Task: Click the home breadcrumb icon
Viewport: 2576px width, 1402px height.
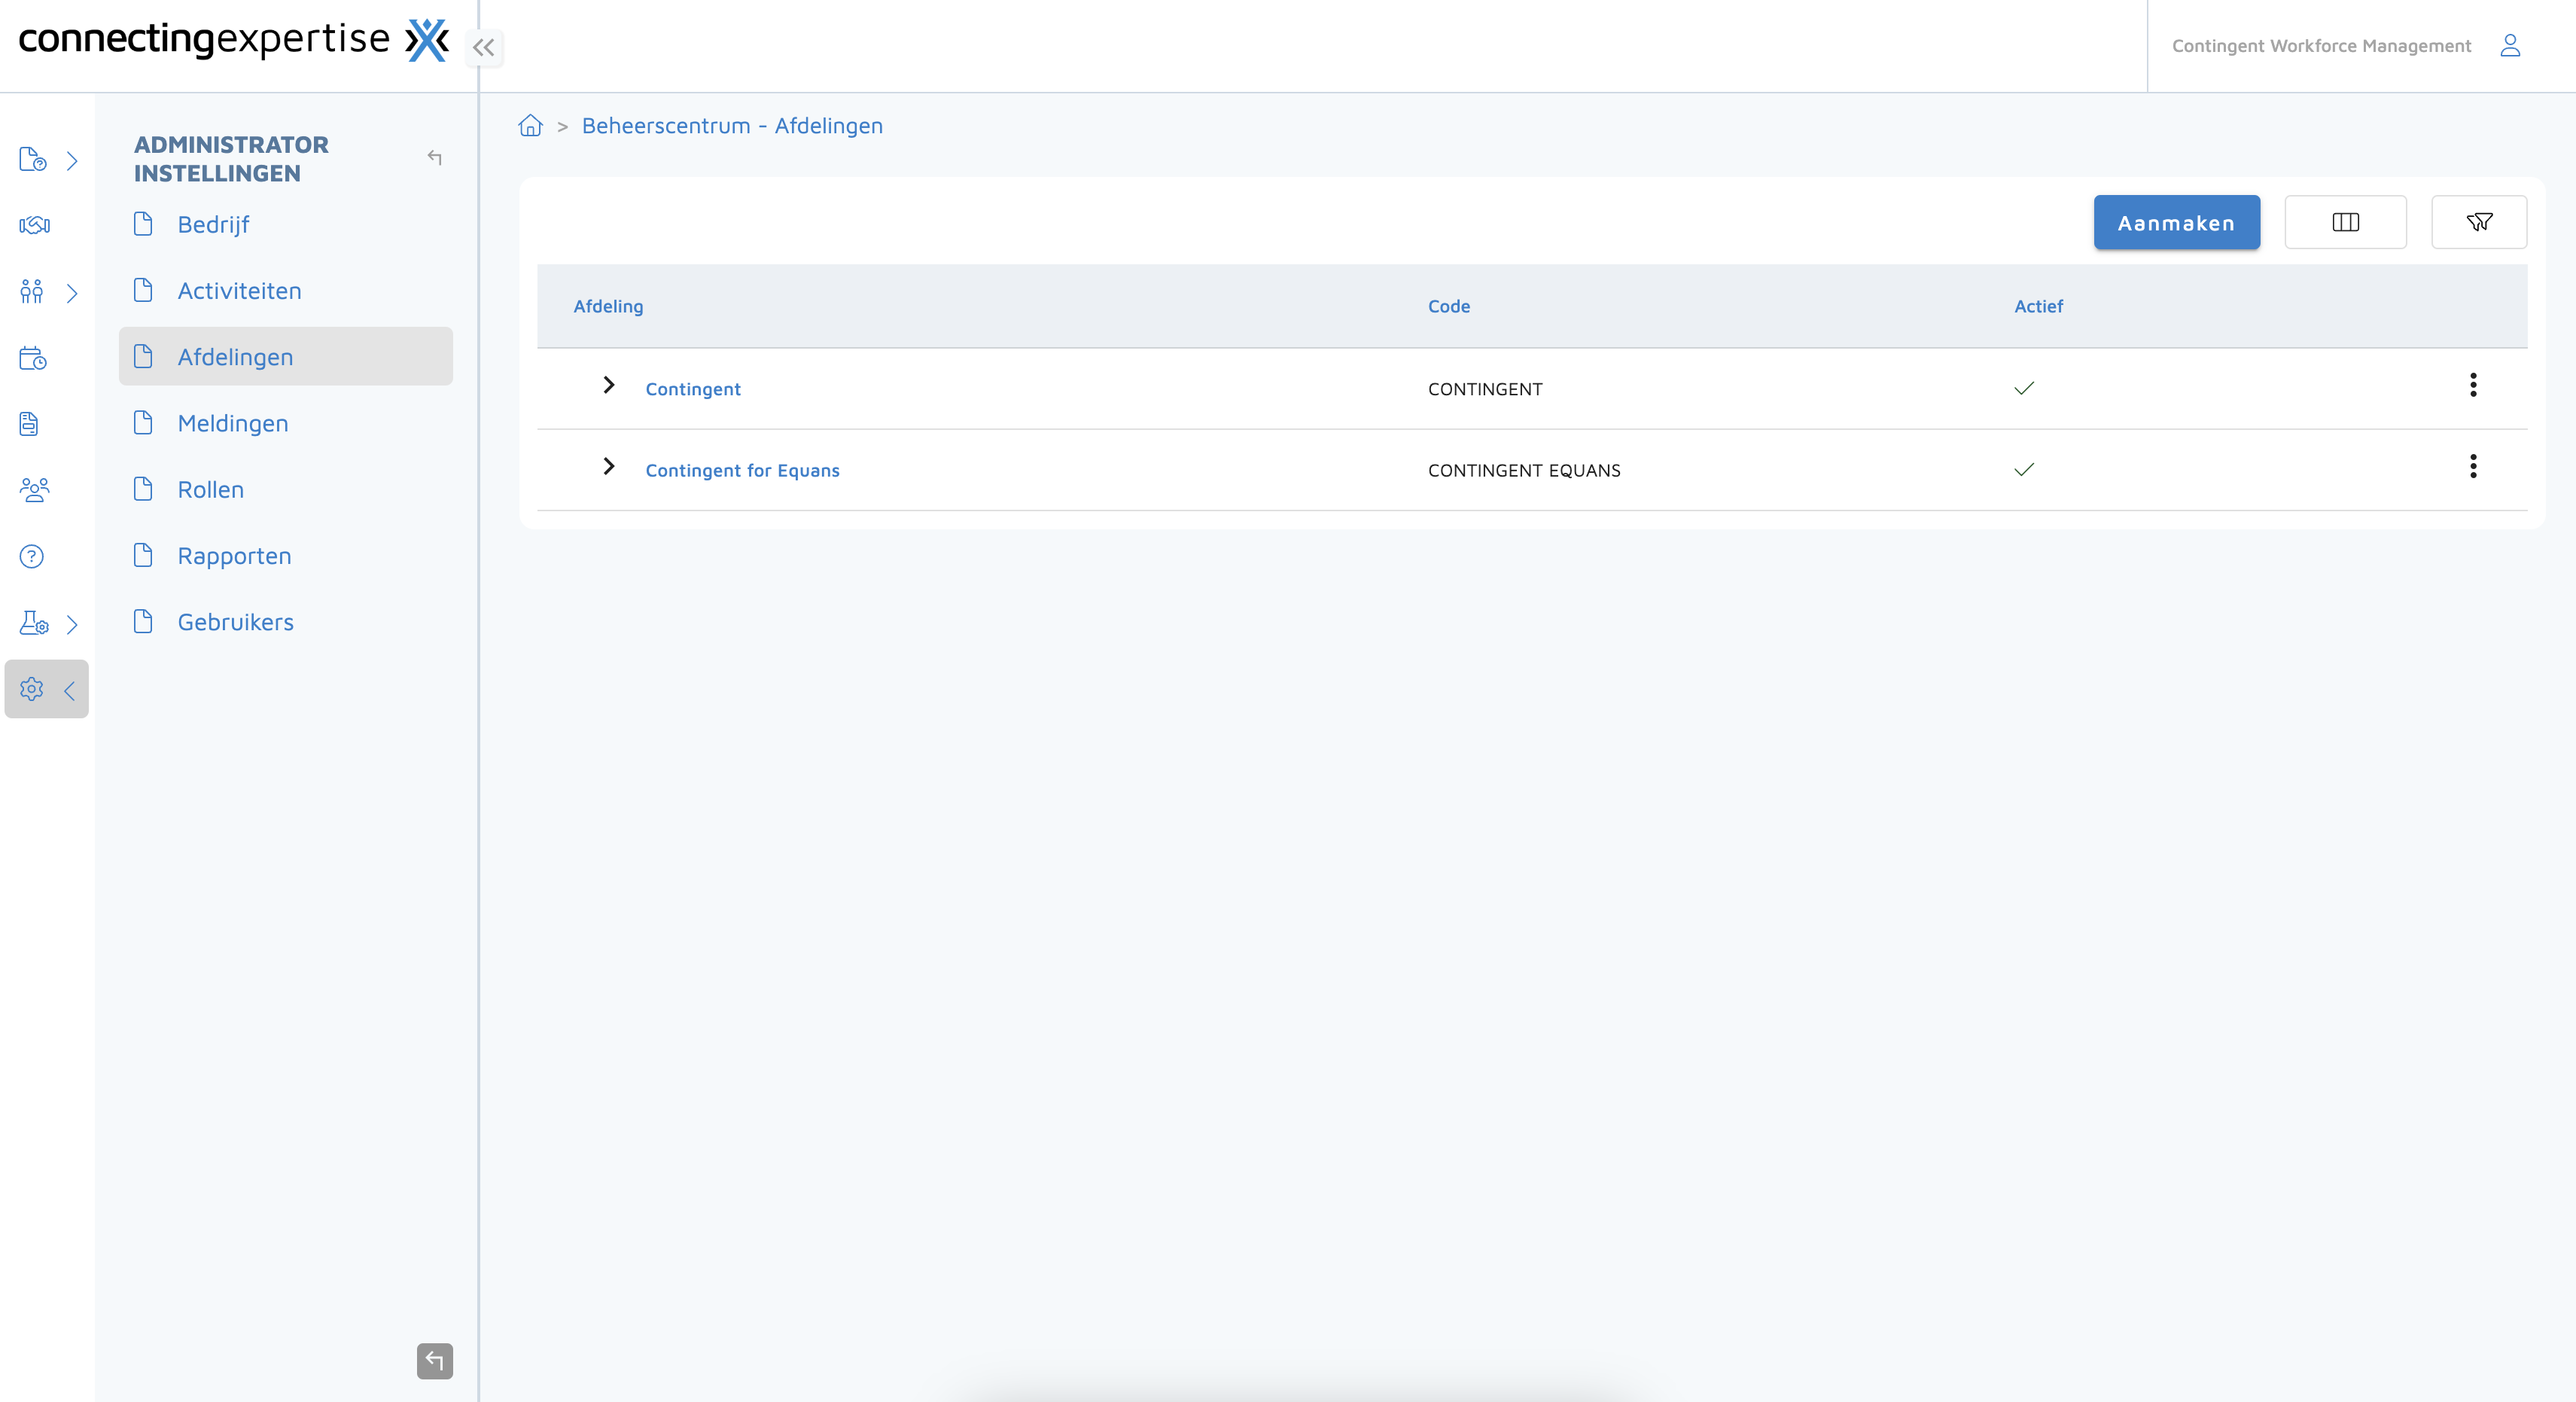Action: tap(530, 125)
